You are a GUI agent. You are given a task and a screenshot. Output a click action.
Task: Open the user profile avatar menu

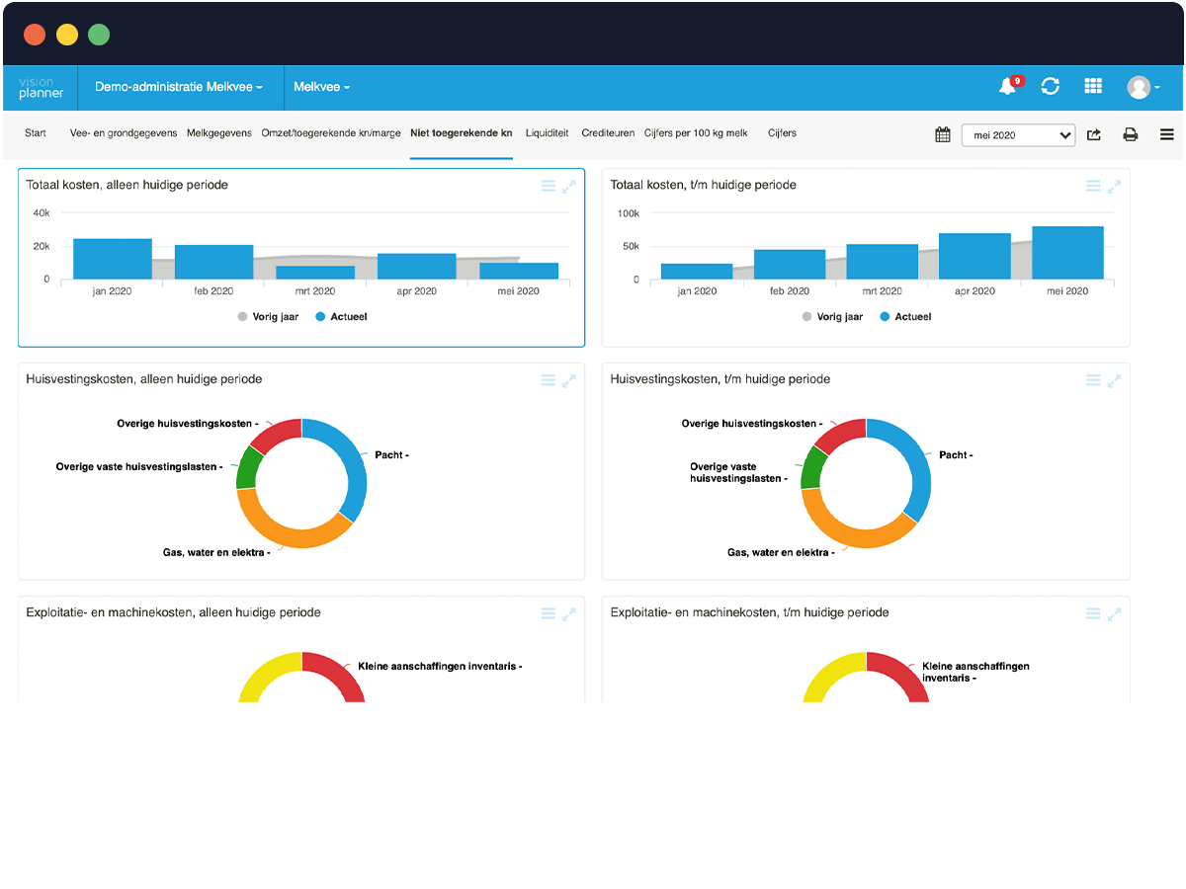pyautogui.click(x=1143, y=87)
